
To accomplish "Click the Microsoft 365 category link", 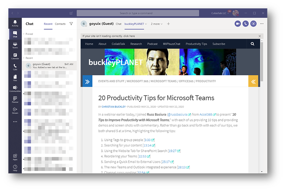I will (138, 81).
